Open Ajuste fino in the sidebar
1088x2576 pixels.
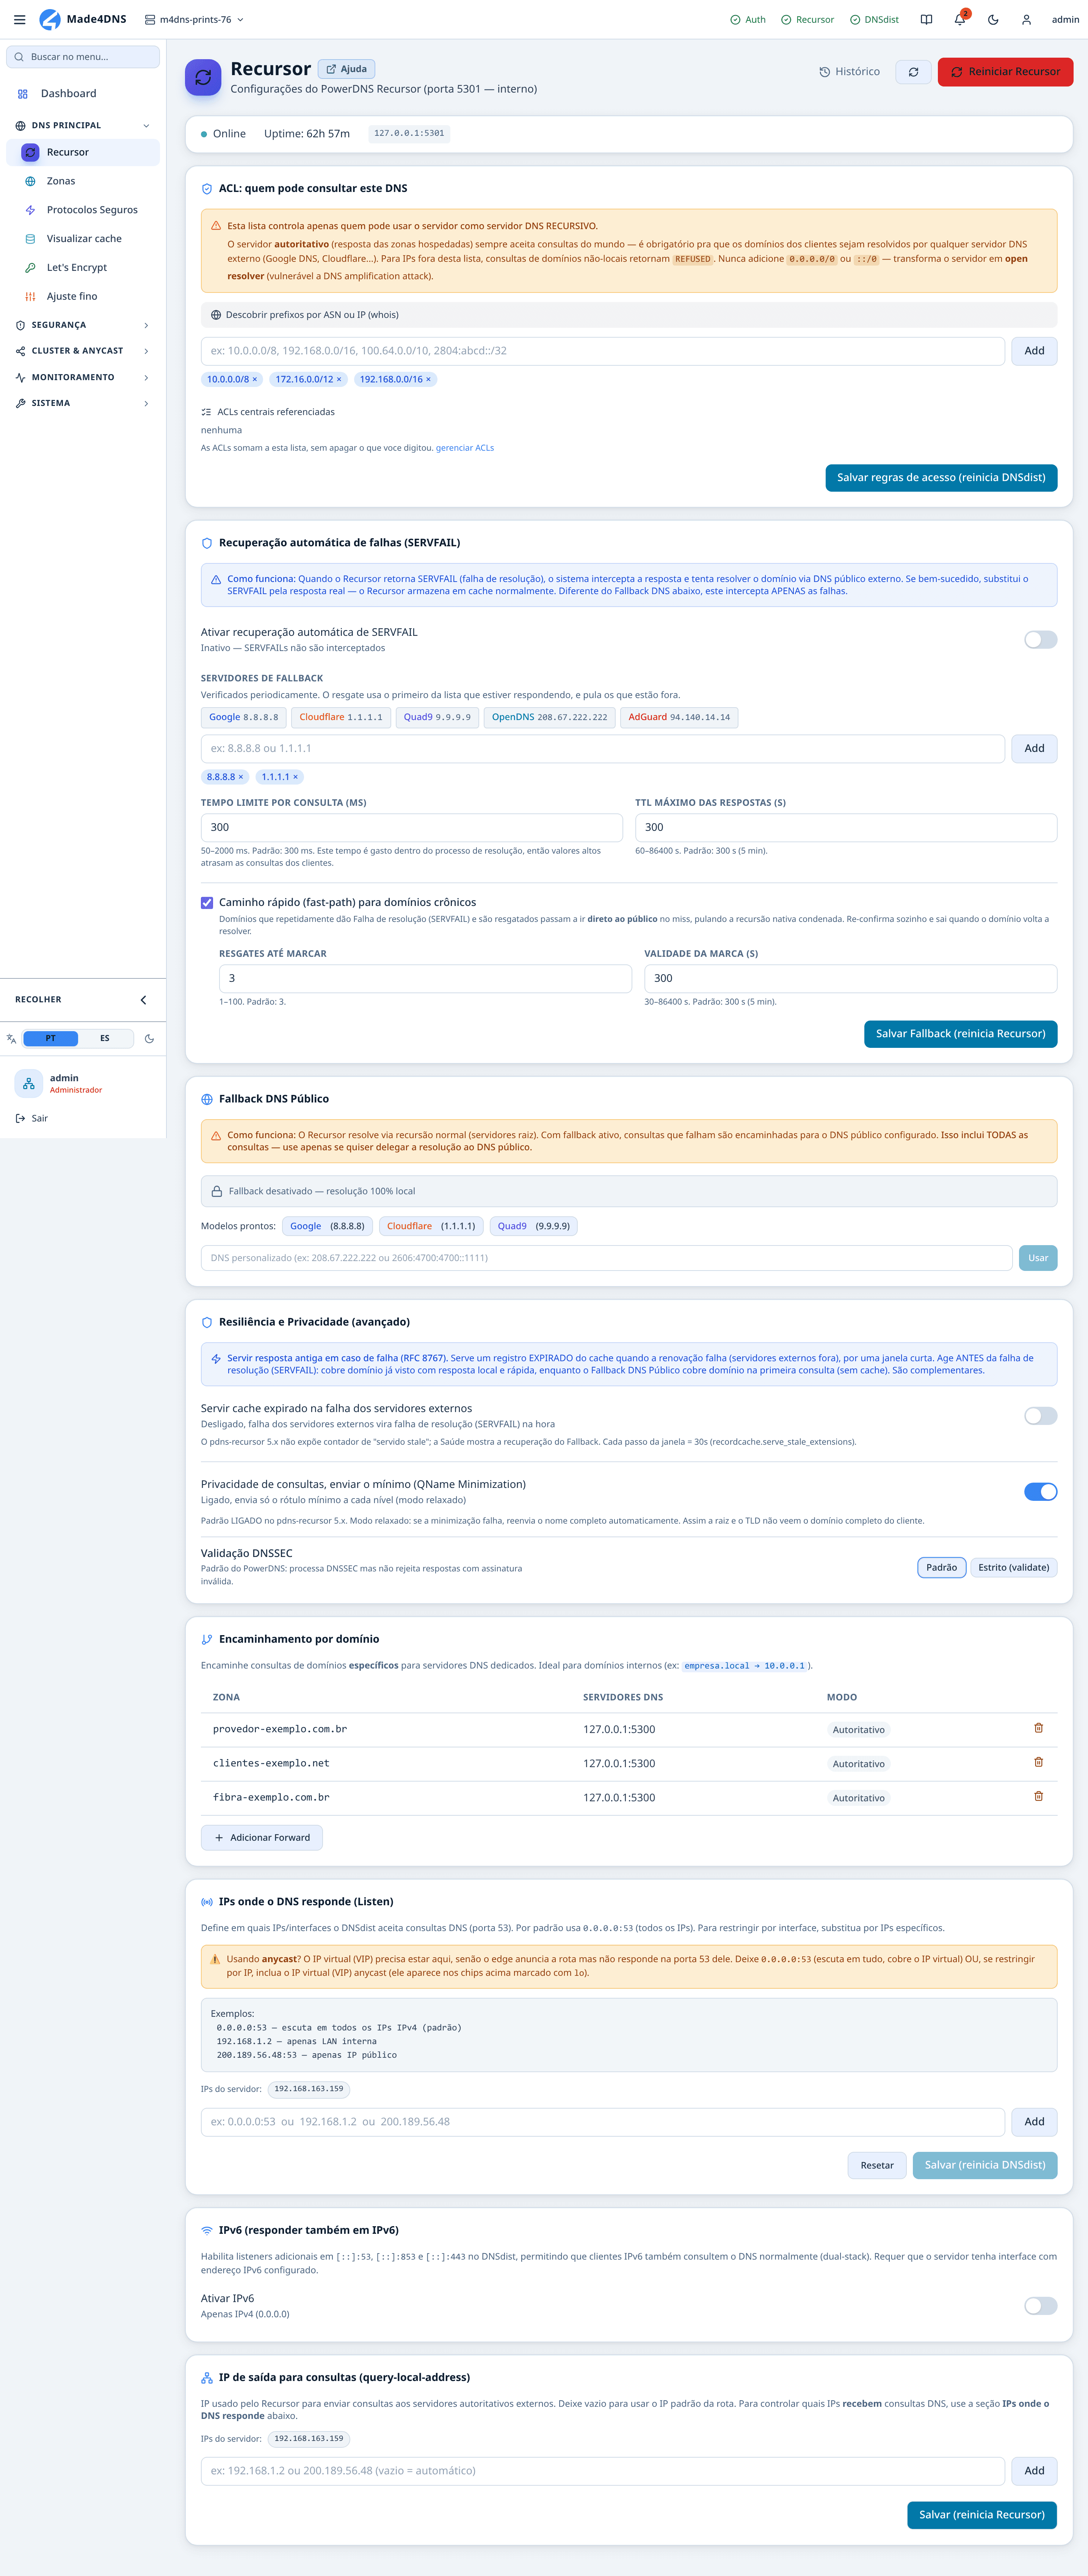tap(83, 297)
